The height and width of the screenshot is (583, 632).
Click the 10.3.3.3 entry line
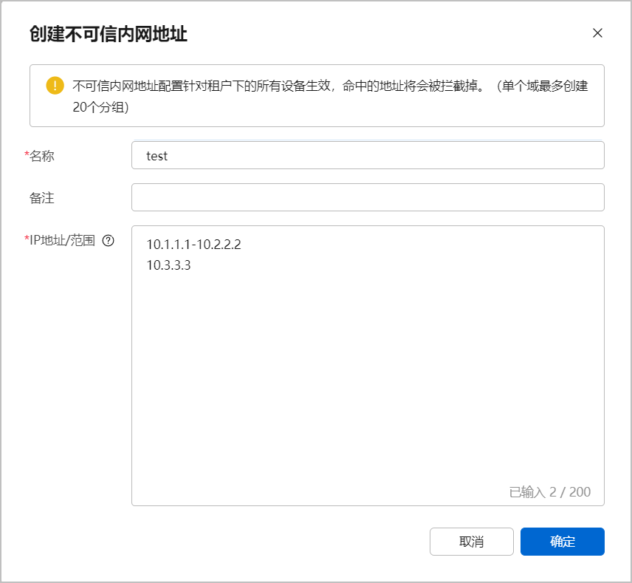168,265
